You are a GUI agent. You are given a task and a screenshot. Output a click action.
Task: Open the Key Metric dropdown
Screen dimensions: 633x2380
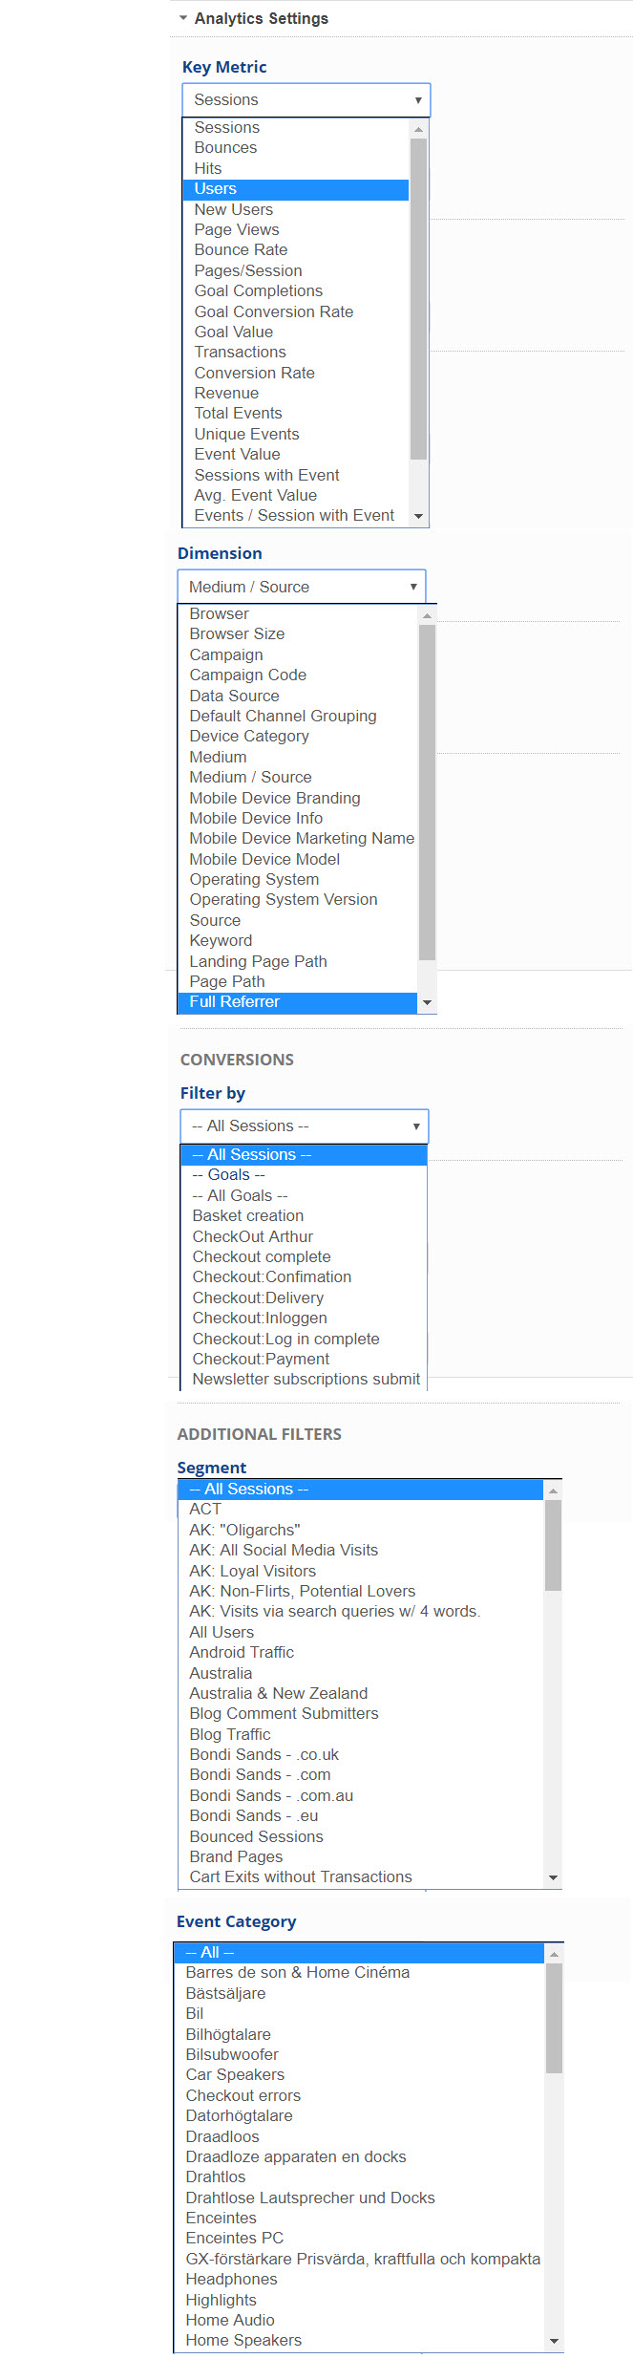click(306, 99)
